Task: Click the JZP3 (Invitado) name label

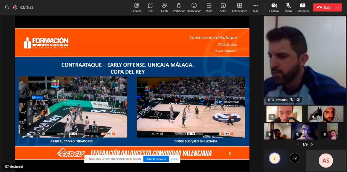Action: pyautogui.click(x=278, y=100)
